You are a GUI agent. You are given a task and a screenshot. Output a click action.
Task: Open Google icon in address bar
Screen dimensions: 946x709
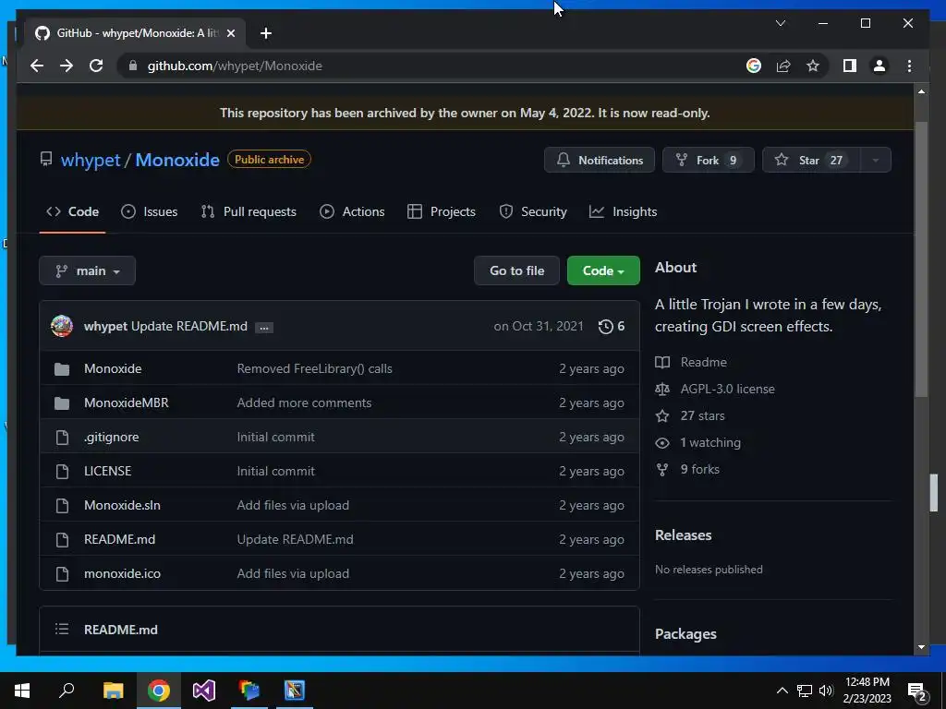754,66
